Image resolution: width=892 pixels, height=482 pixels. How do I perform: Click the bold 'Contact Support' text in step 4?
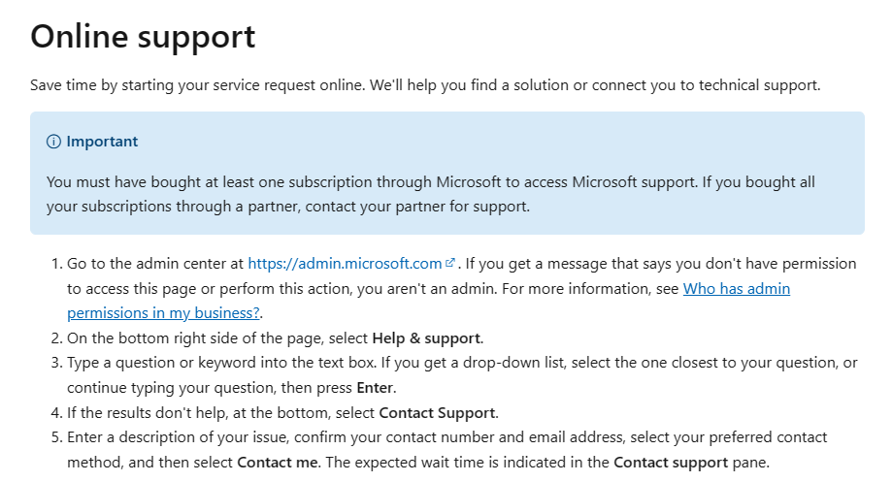coord(437,412)
